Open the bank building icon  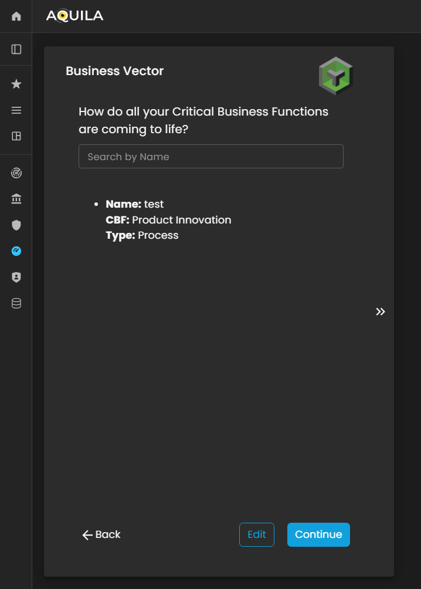click(16, 199)
